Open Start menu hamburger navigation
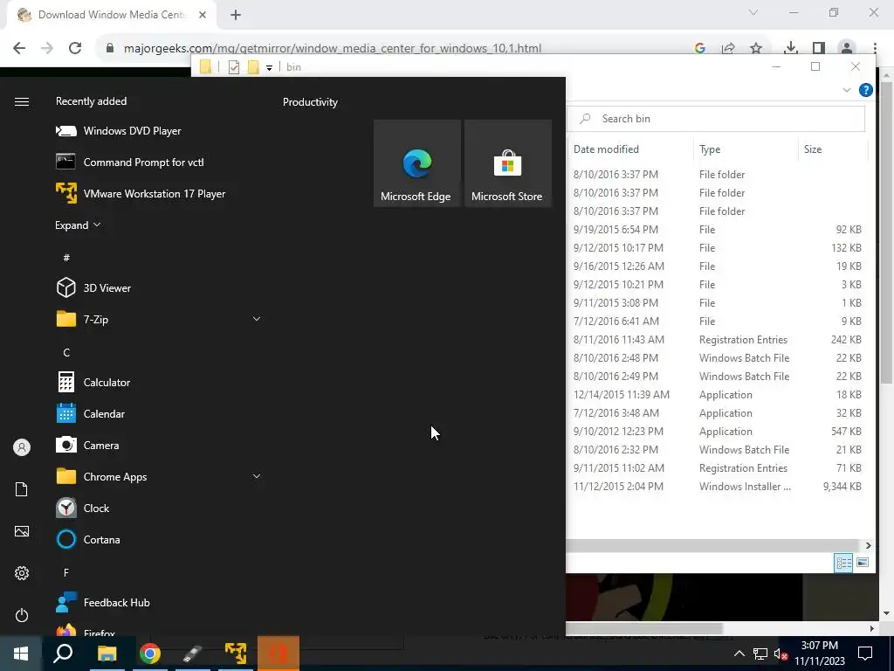894x671 pixels. pyautogui.click(x=22, y=101)
